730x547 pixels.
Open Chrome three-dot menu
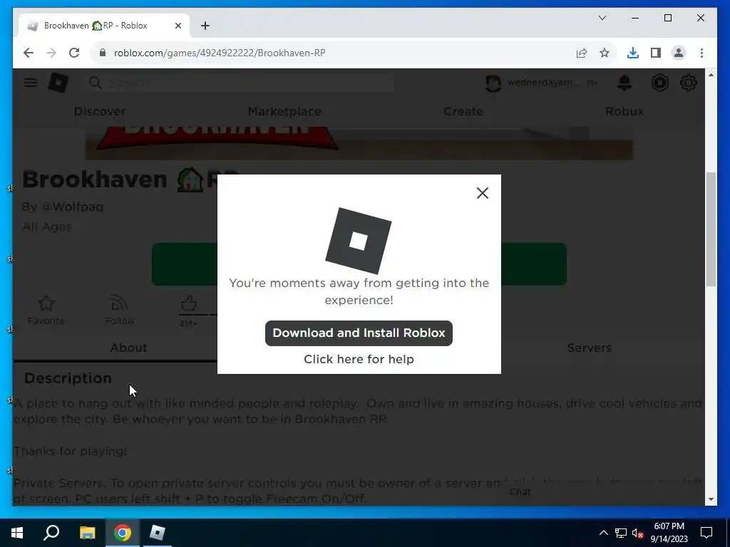[701, 53]
